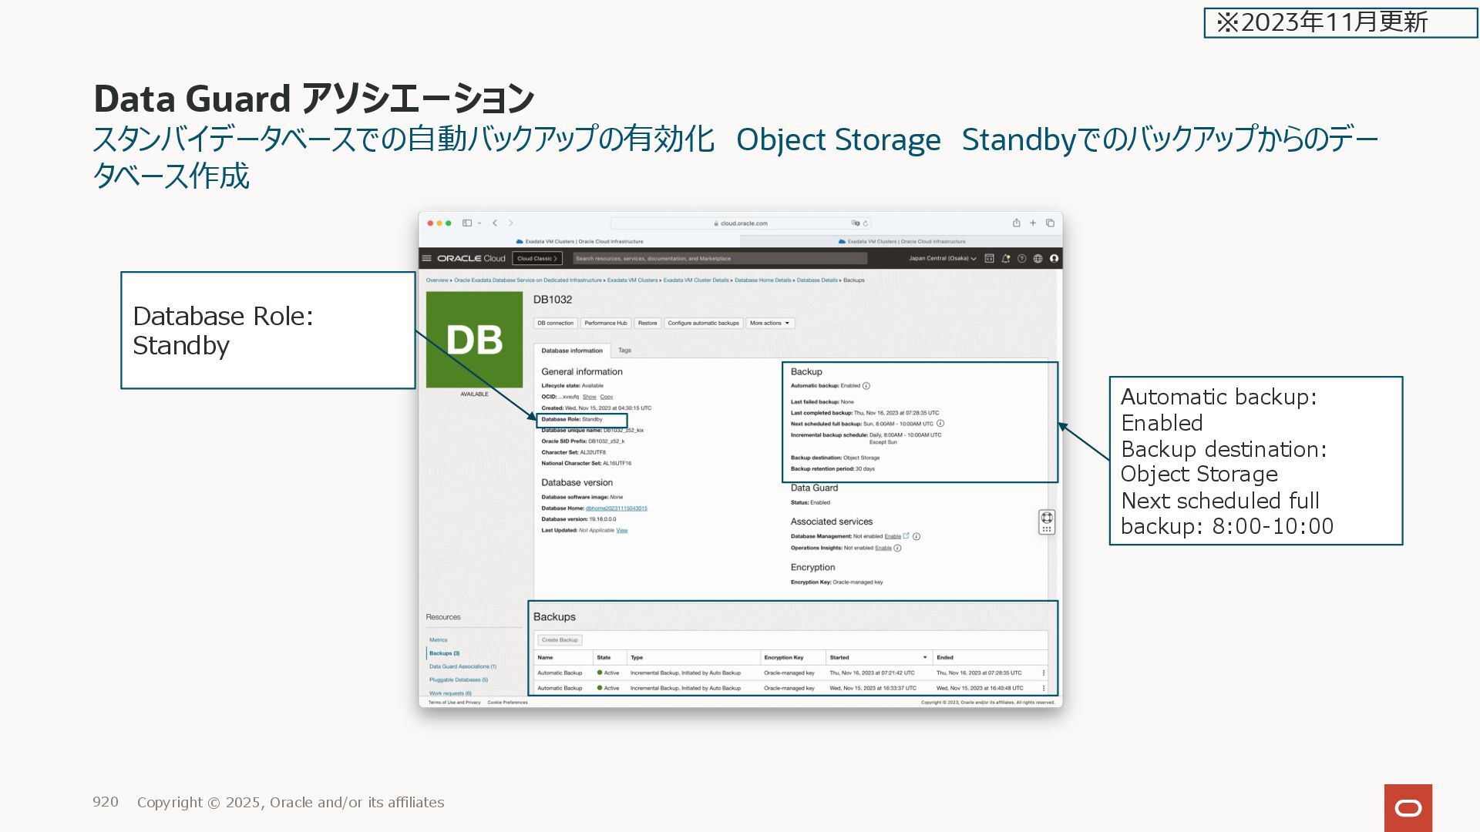Click the info icon beside Automatic backup Enabled
Image resolution: width=1480 pixels, height=832 pixels.
click(866, 386)
